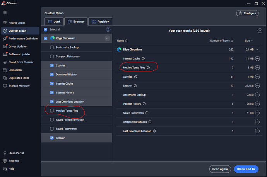Click info icon next to Metrics Temp Files

click(148, 68)
